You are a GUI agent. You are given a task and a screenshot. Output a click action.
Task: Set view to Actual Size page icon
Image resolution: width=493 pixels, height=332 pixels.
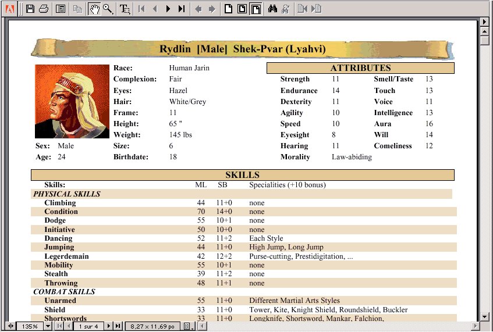point(229,9)
